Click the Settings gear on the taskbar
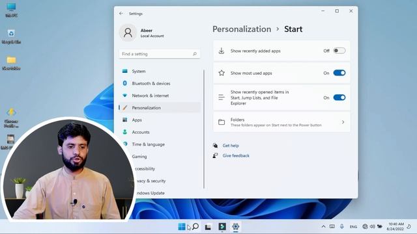The width and height of the screenshot is (417, 234). 235,227
